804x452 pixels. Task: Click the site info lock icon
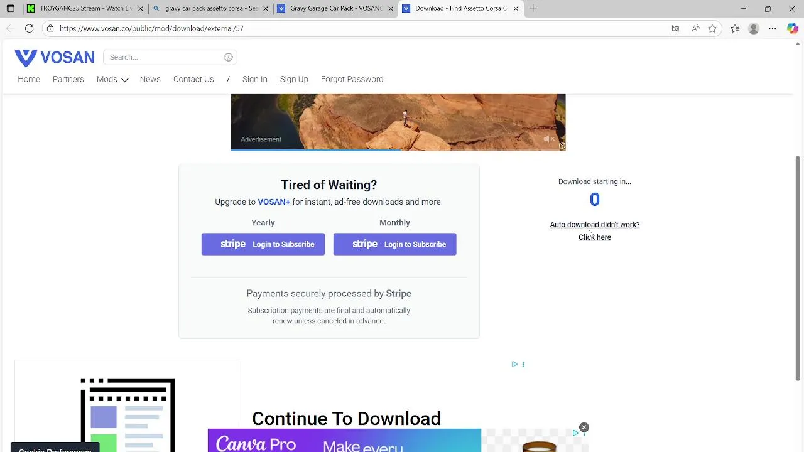pos(50,28)
